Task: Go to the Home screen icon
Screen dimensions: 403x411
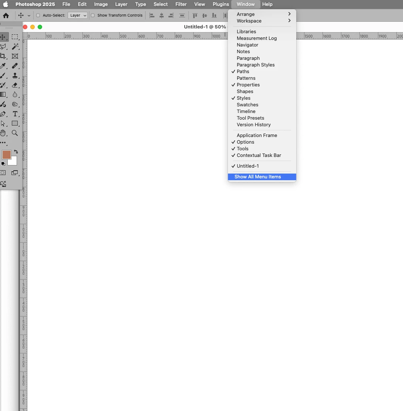Action: pos(6,16)
